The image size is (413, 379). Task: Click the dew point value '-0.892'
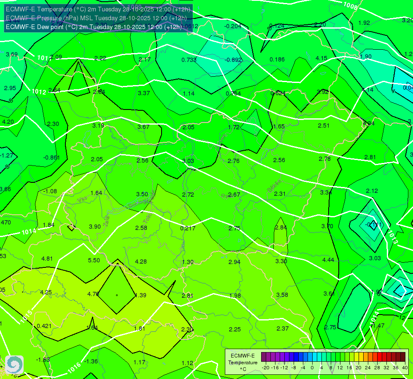tap(233, 60)
